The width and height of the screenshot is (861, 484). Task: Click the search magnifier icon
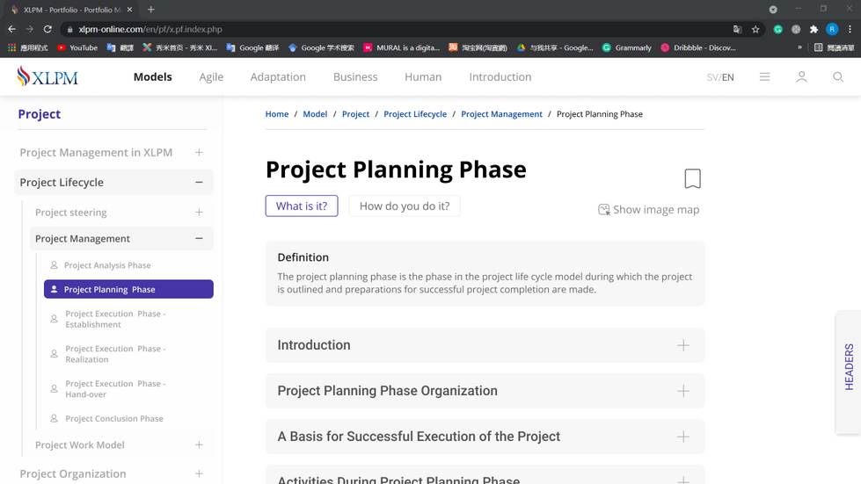[838, 76]
